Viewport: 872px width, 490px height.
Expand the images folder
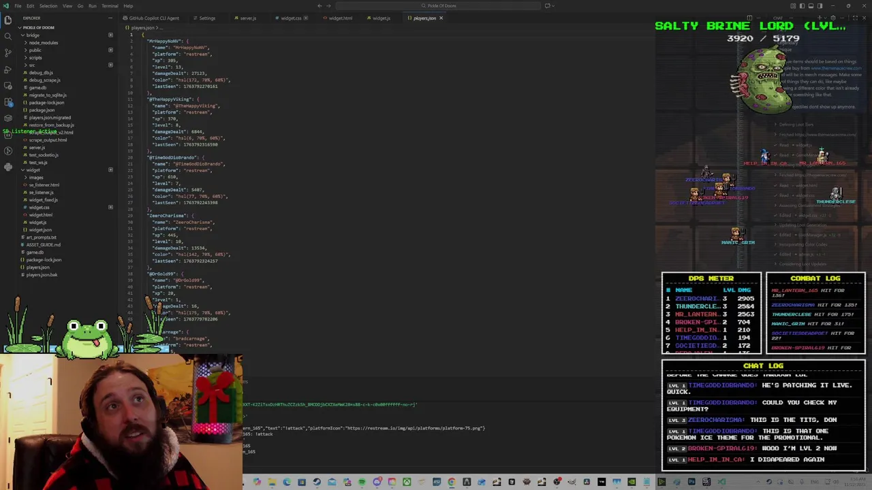(x=35, y=177)
